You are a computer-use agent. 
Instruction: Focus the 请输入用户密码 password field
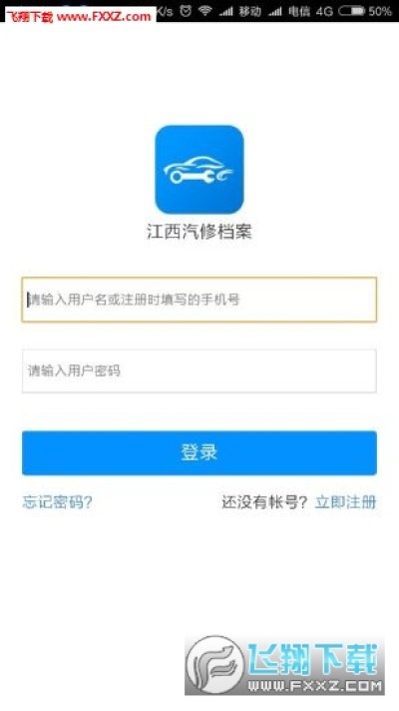199,370
